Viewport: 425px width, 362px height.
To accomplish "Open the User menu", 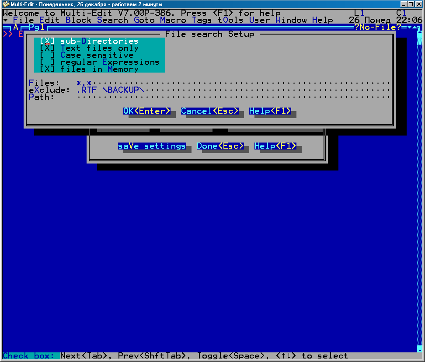I will click(259, 20).
